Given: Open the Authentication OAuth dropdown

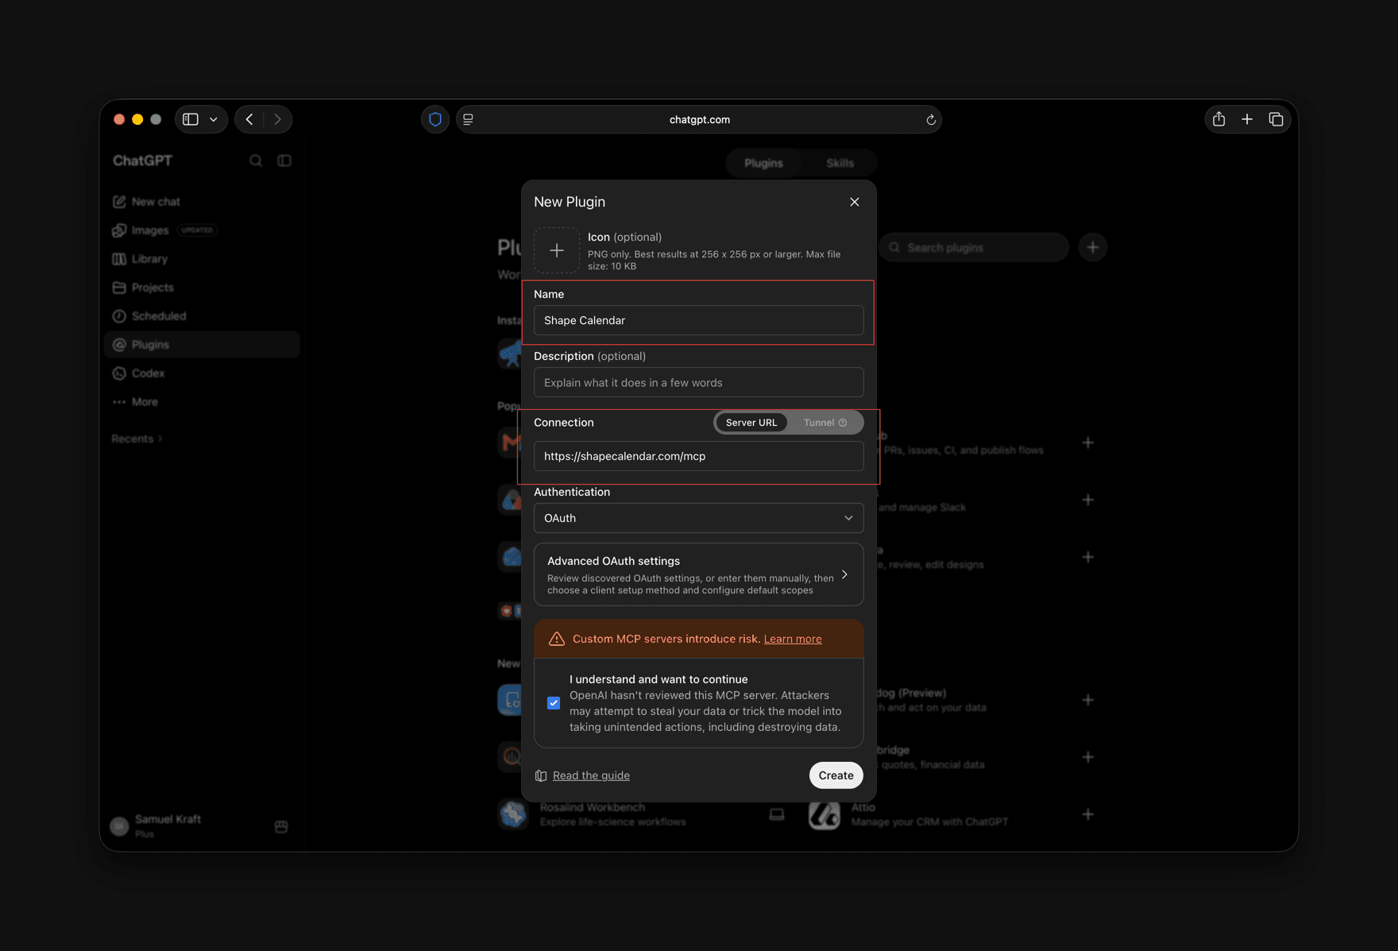Looking at the screenshot, I should tap(698, 518).
